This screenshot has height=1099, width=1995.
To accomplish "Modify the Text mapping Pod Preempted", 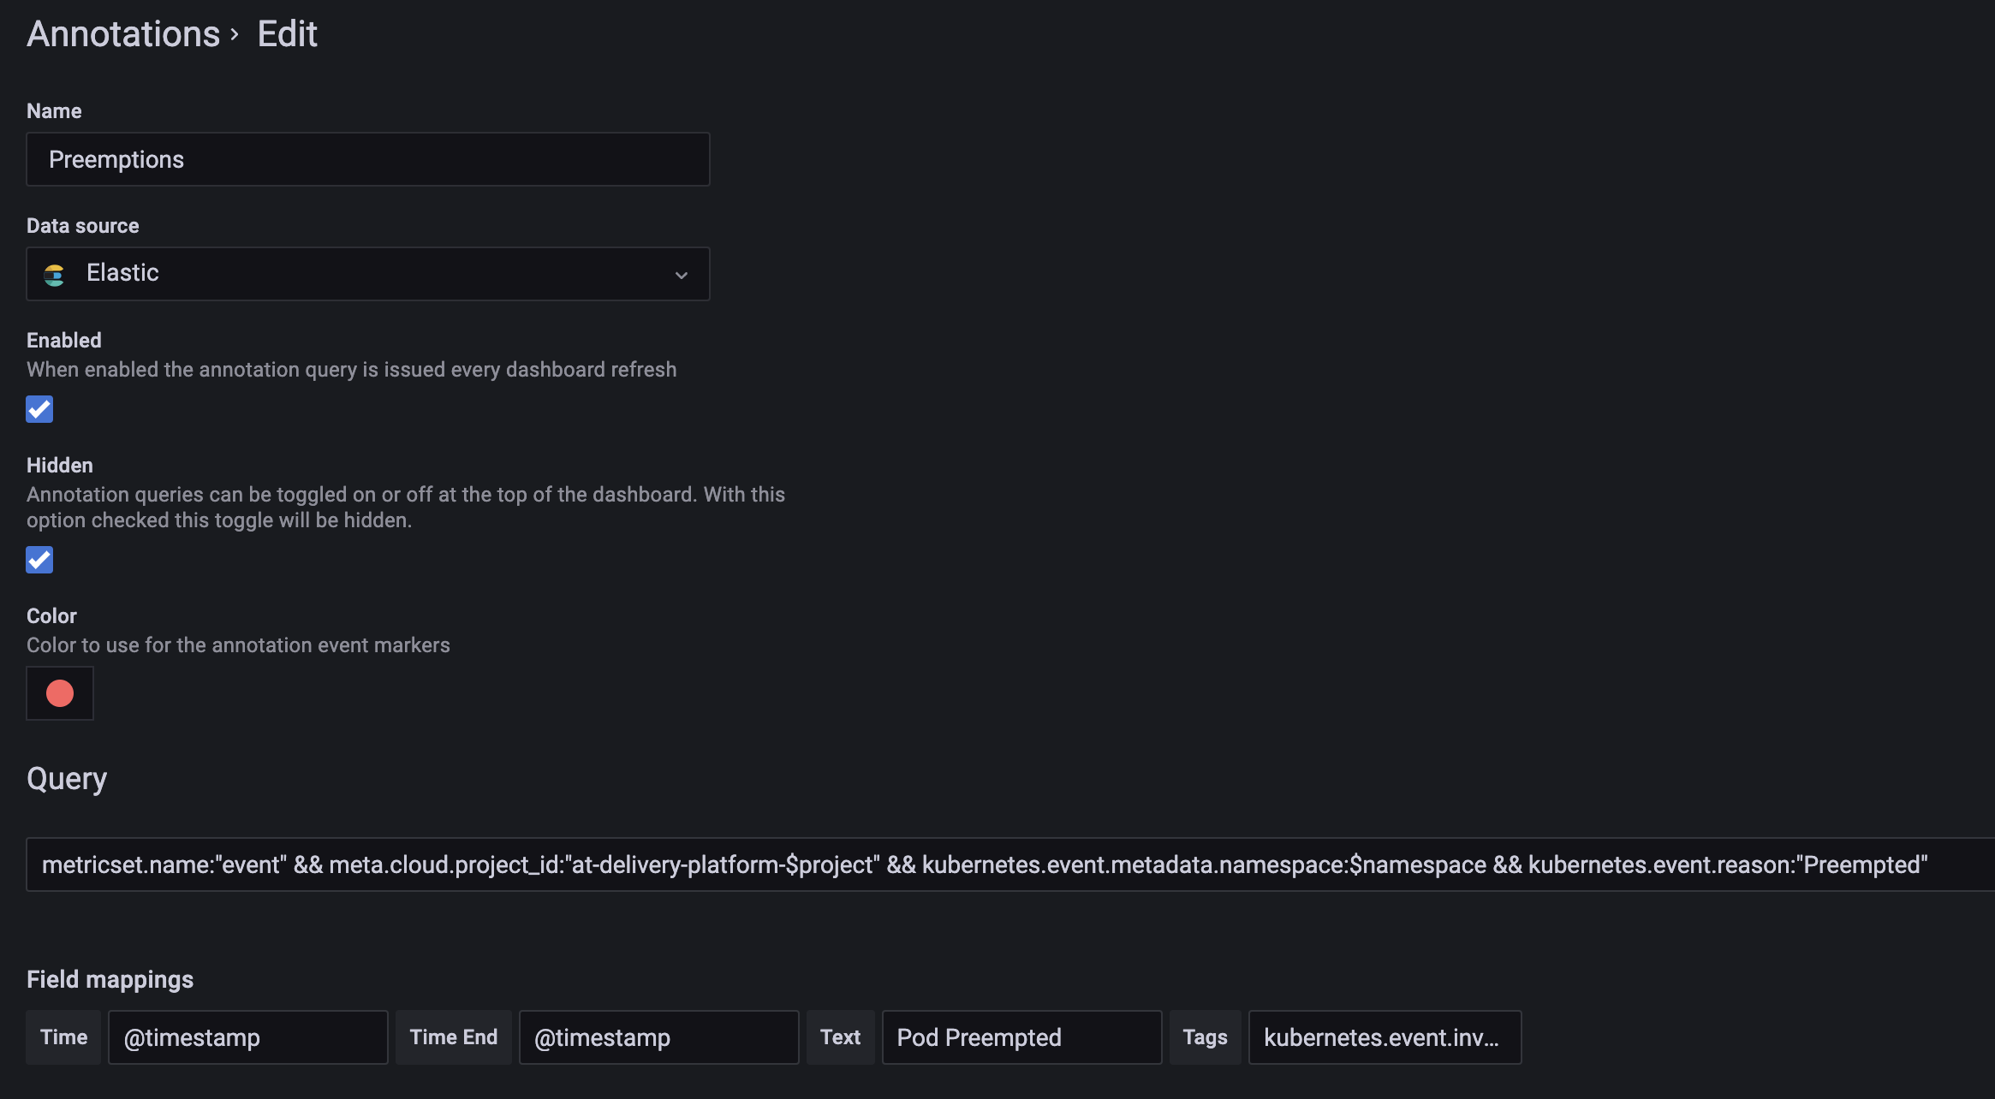I will 1021,1037.
